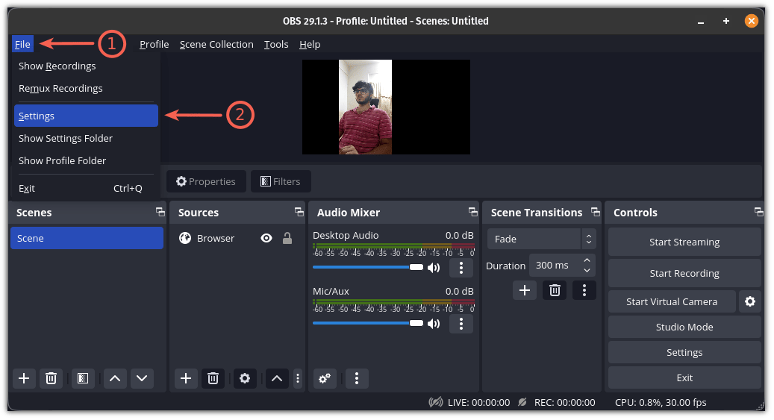This screenshot has height=420, width=774.
Task: Remove selected scene with trash icon
Action: pyautogui.click(x=51, y=378)
